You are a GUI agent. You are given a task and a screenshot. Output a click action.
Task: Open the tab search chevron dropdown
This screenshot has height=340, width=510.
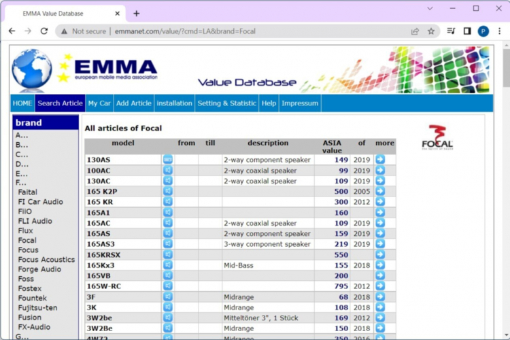430,8
